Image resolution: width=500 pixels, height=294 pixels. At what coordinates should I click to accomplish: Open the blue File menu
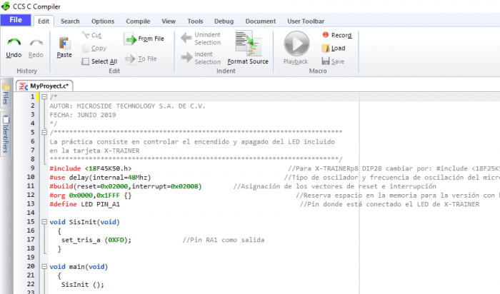tap(15, 21)
